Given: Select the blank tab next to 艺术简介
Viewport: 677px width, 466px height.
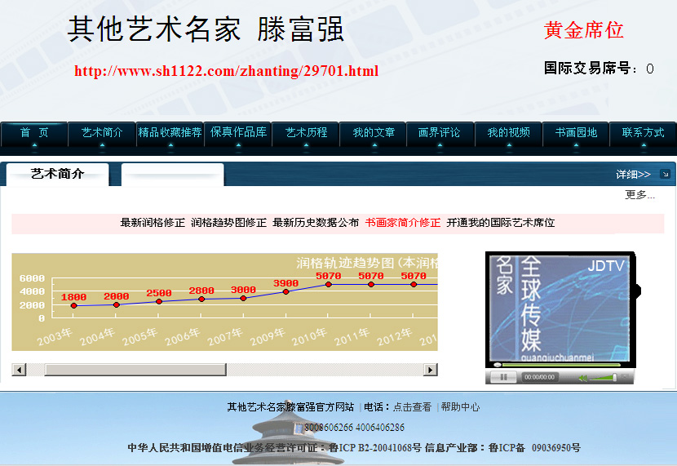Looking at the screenshot, I should pos(172,175).
